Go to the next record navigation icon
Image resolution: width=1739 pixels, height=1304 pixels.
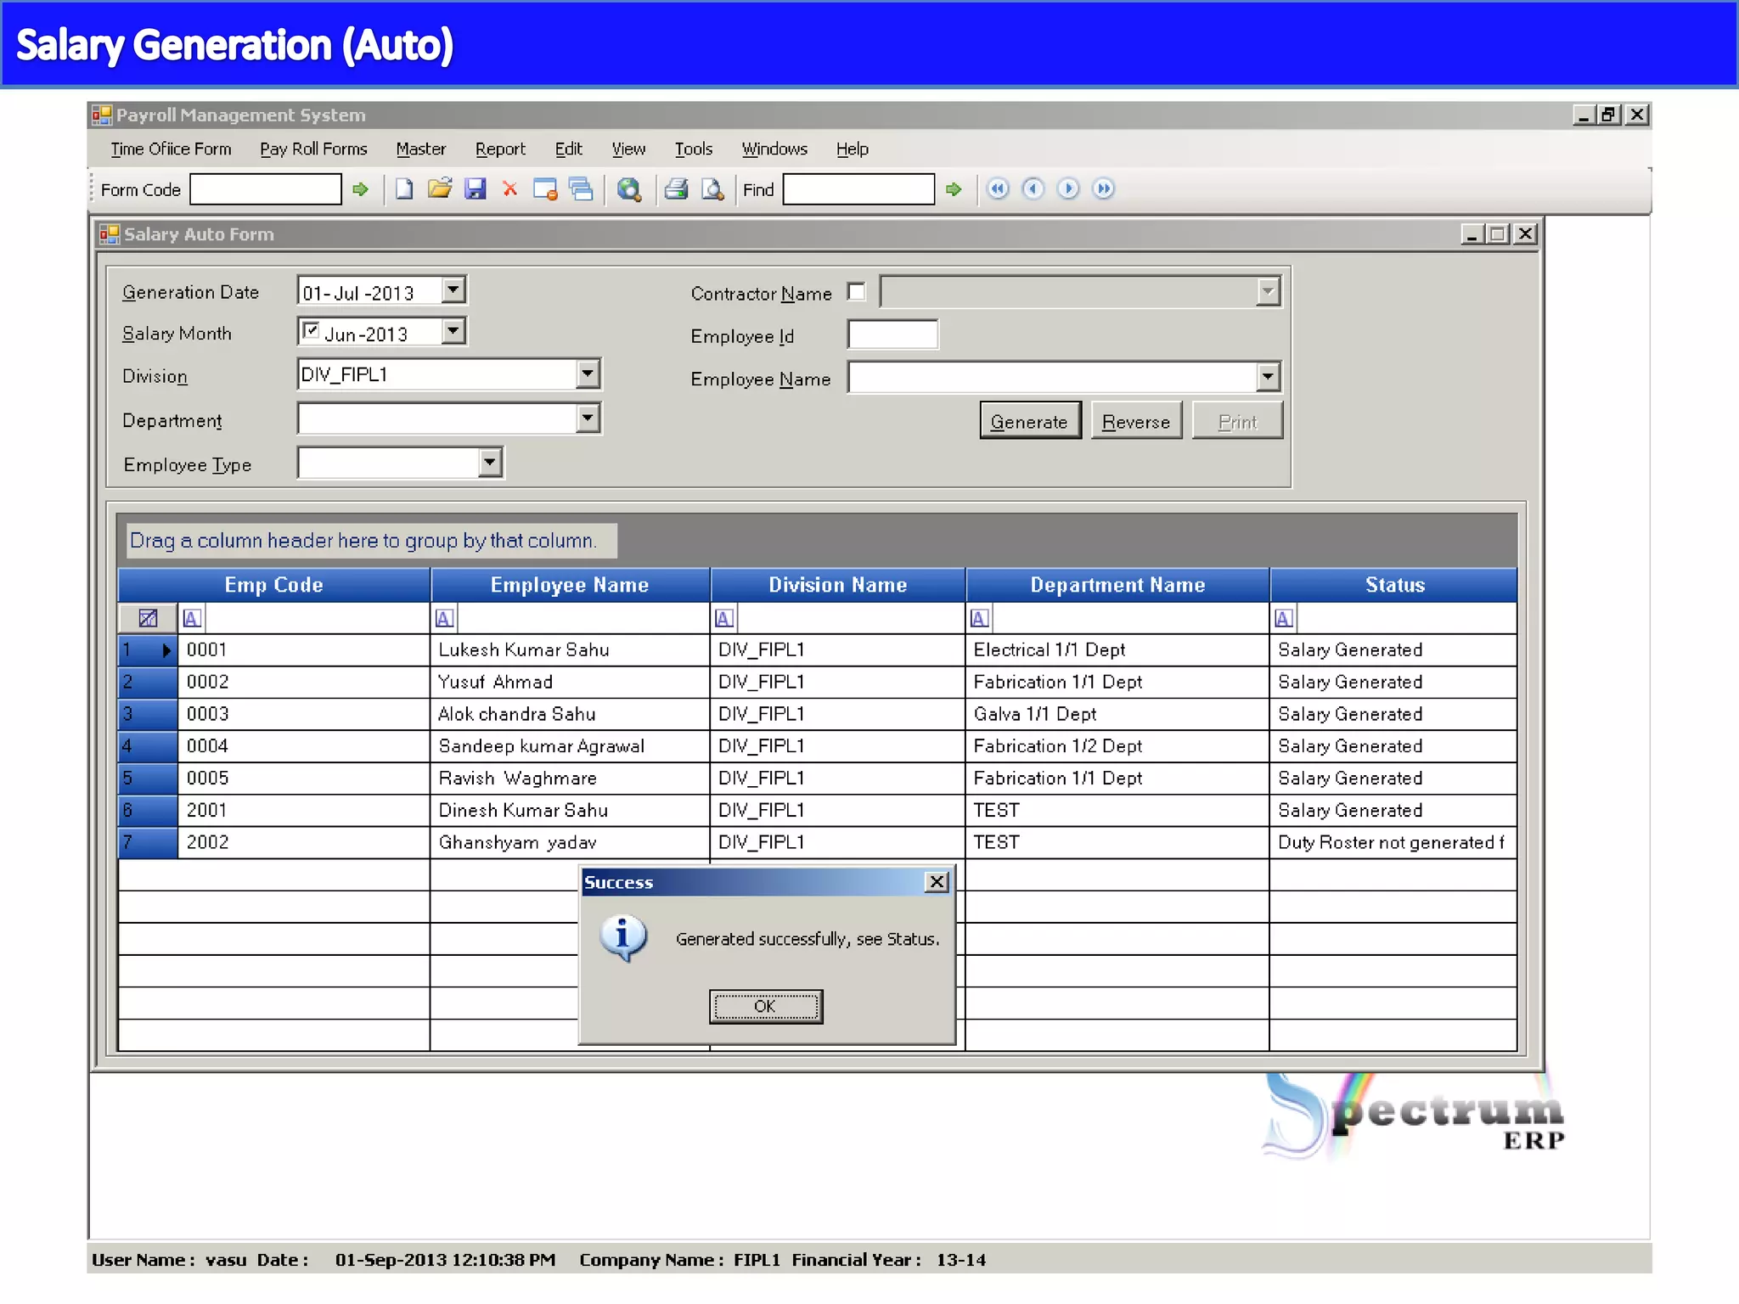tap(1068, 188)
